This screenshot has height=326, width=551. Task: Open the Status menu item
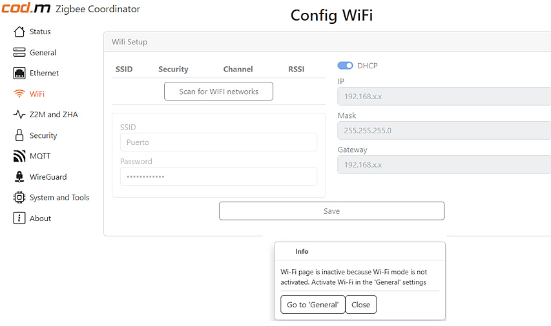tap(40, 32)
